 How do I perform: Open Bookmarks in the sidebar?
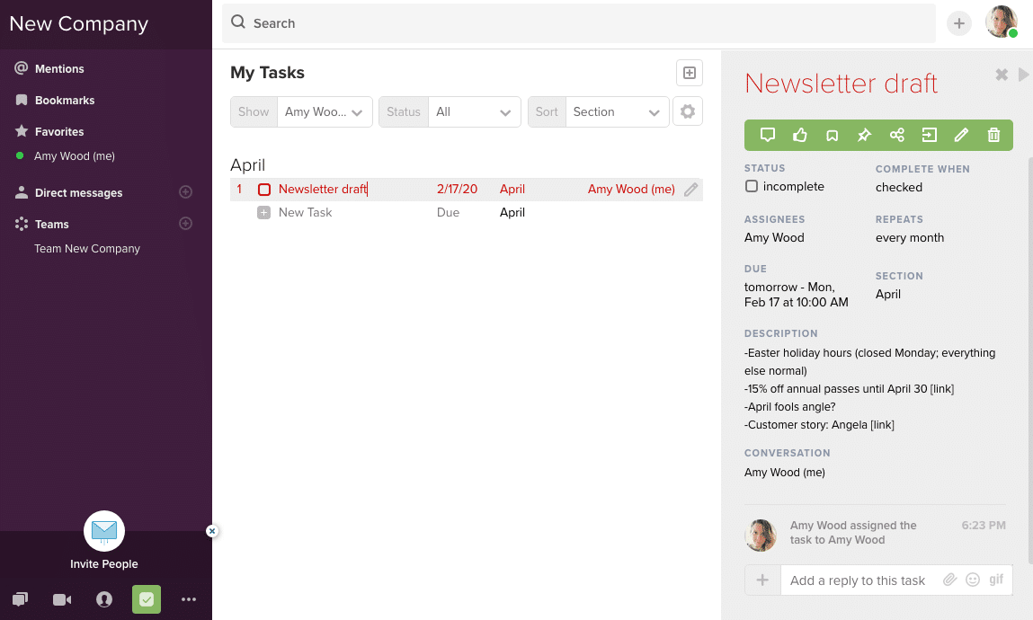point(64,101)
